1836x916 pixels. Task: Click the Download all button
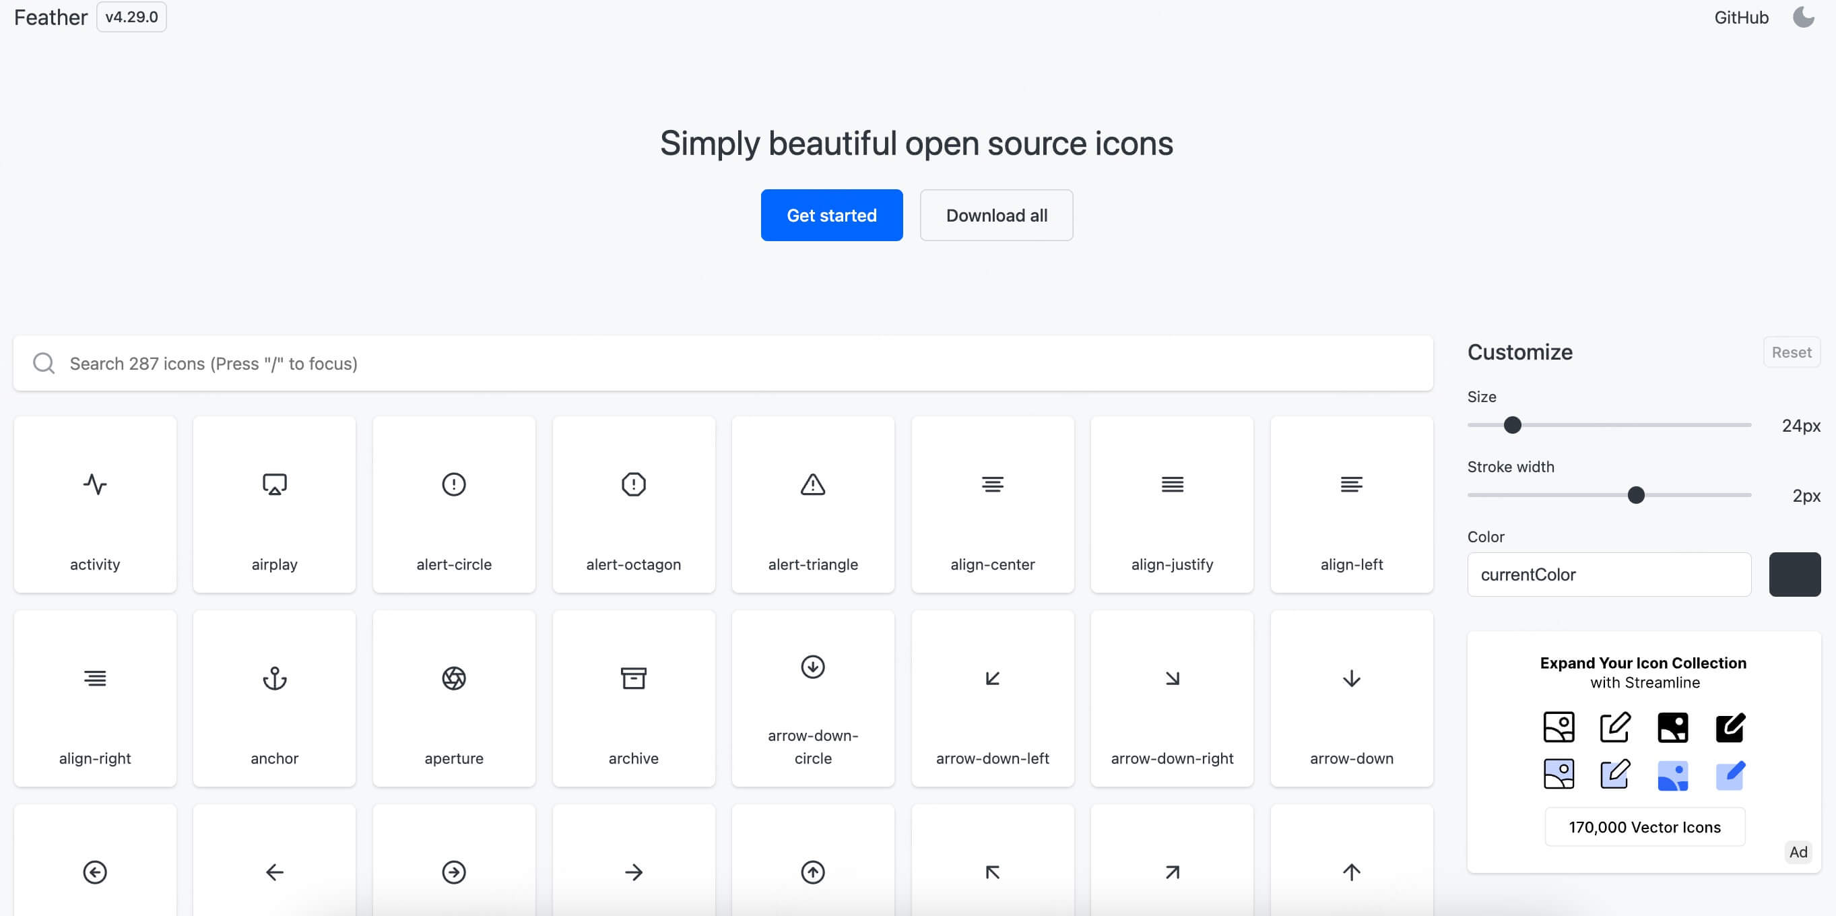(x=996, y=216)
